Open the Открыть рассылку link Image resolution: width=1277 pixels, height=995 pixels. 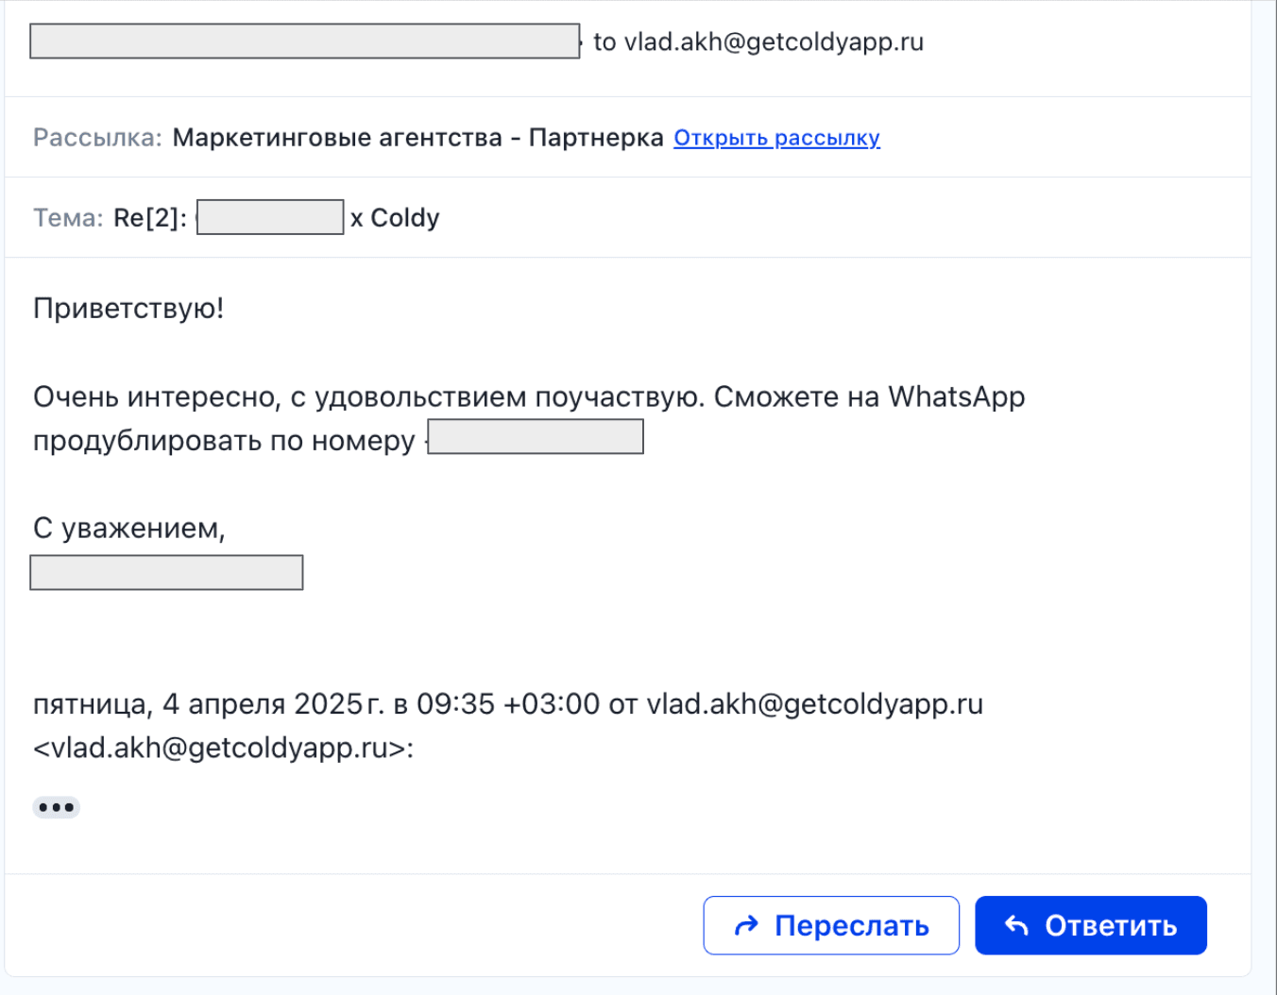click(776, 138)
